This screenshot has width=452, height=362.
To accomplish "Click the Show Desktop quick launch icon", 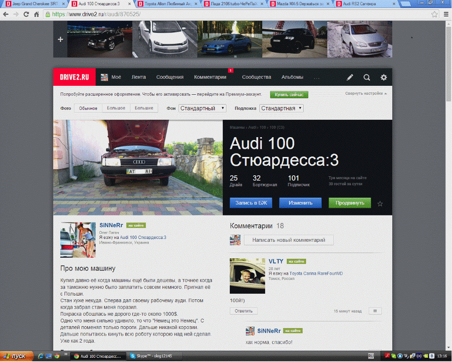I will [x=48, y=356].
